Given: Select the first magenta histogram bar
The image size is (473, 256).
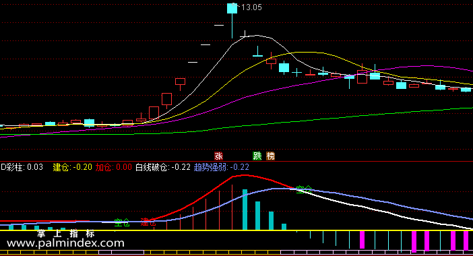Looking at the screenshot, I should point(362,240).
